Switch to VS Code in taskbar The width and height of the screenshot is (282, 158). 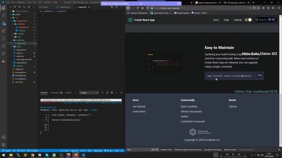pyautogui.click(x=83, y=155)
